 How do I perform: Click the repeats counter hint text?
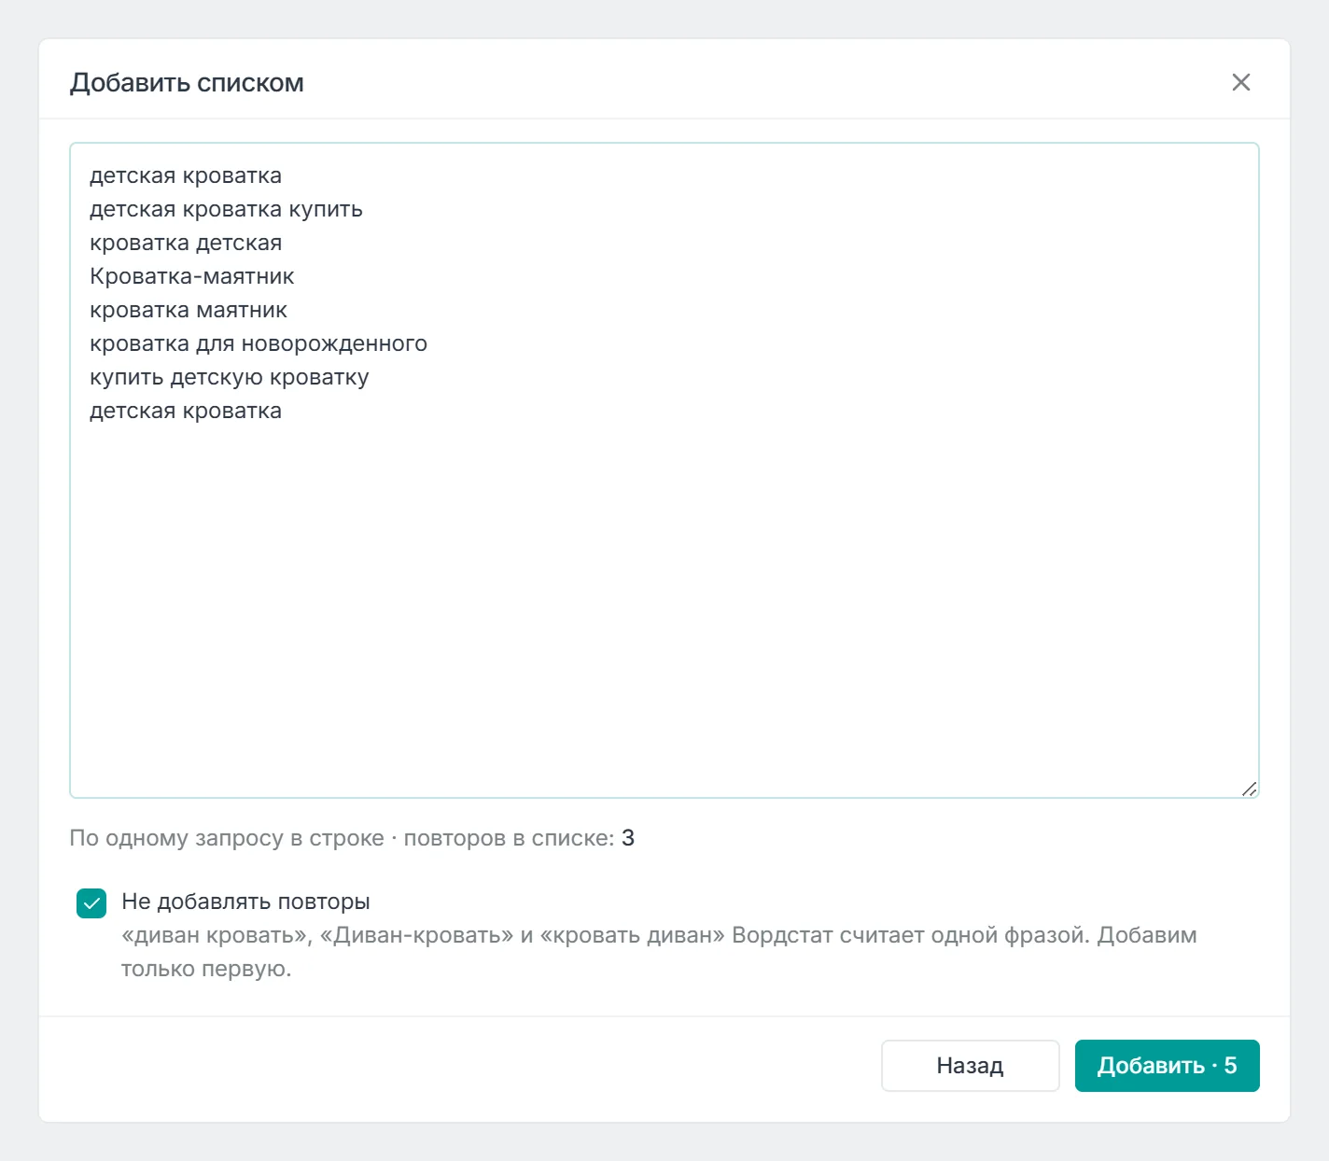pos(352,838)
